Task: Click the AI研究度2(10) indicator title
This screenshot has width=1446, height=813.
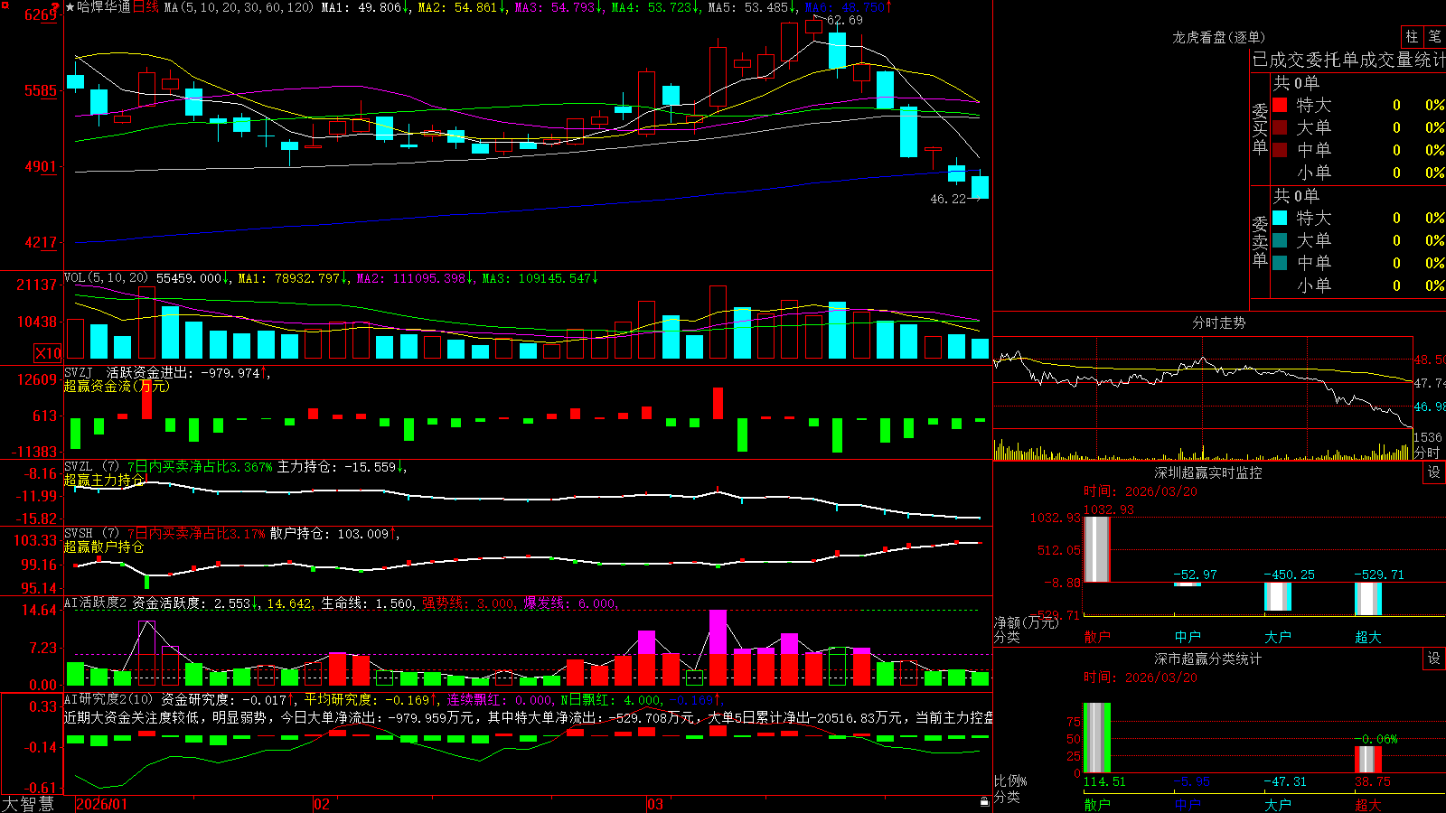Action: [108, 699]
